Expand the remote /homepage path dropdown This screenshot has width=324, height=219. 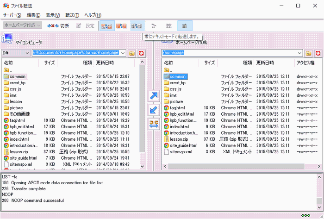pyautogui.click(x=299, y=53)
